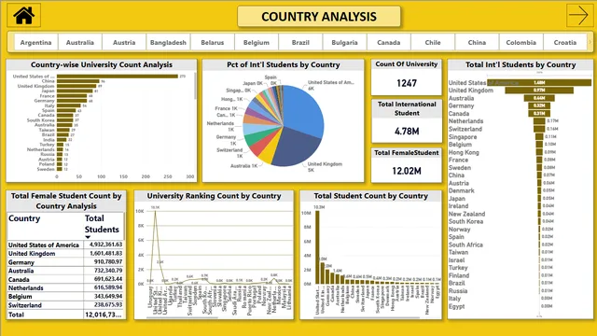597x336 pixels.
Task: Click value 238,675.93 for Switzerland
Action: coord(105,305)
